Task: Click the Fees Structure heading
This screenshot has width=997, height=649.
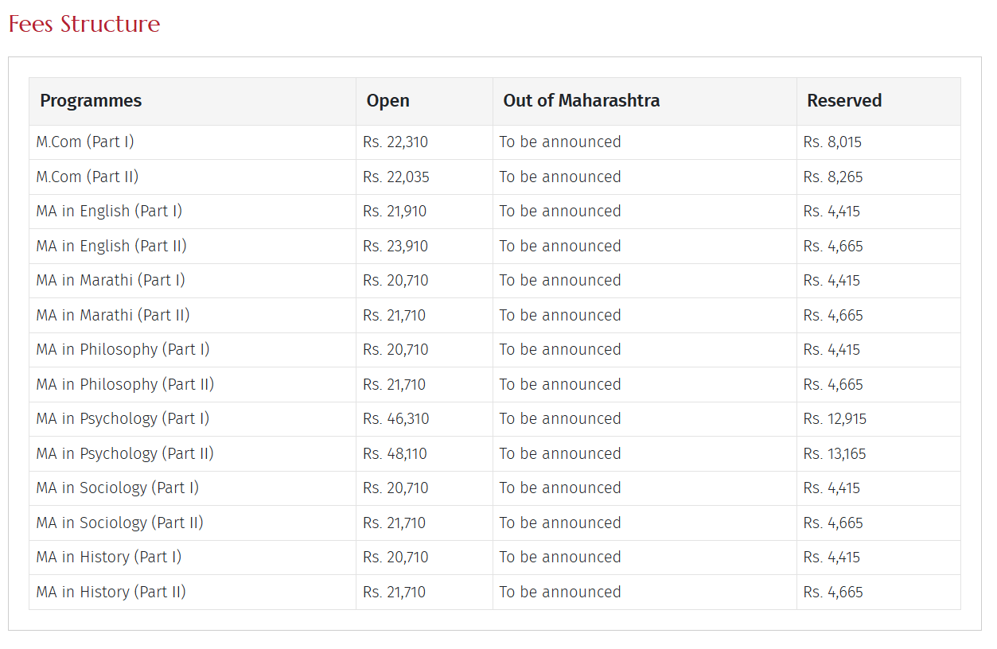Action: click(84, 24)
